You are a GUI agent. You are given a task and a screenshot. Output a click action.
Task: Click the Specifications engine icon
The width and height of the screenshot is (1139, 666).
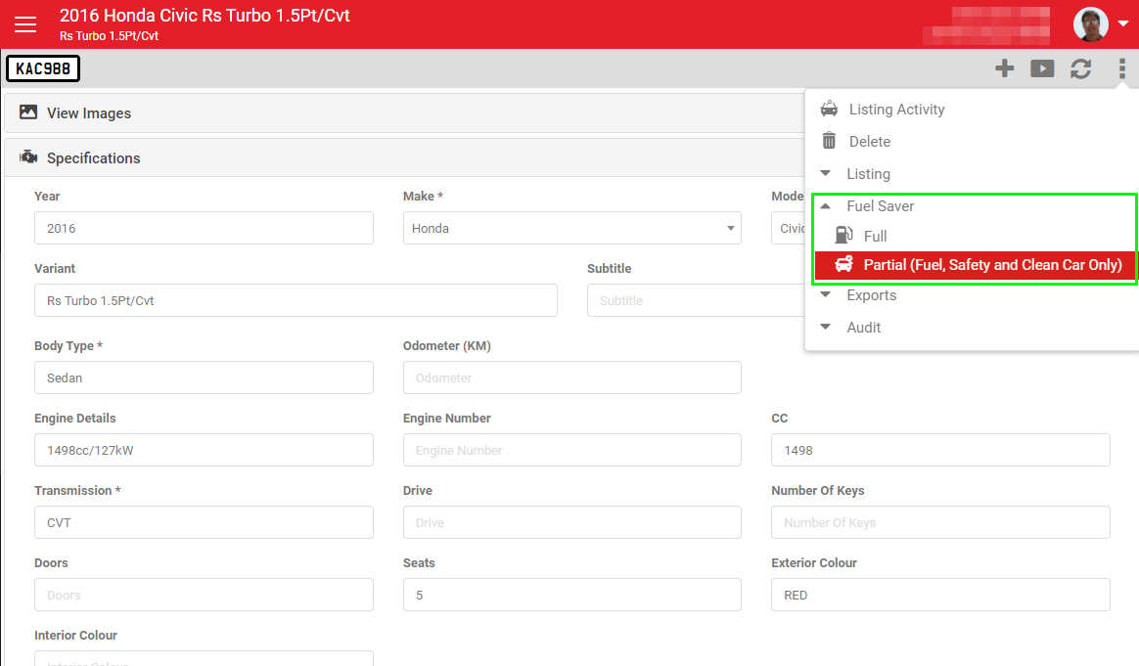point(28,156)
